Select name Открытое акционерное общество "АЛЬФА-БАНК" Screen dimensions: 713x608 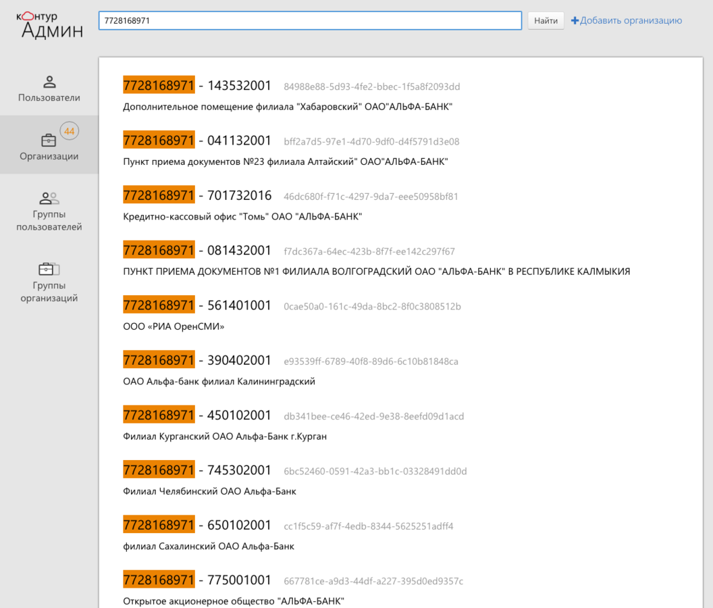pyautogui.click(x=234, y=601)
